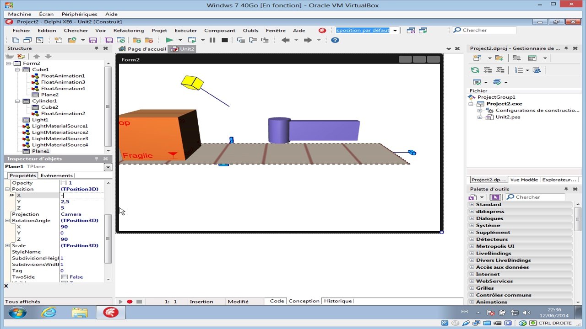Switch to the Historique tab
The height and width of the screenshot is (329, 586).
[338, 301]
